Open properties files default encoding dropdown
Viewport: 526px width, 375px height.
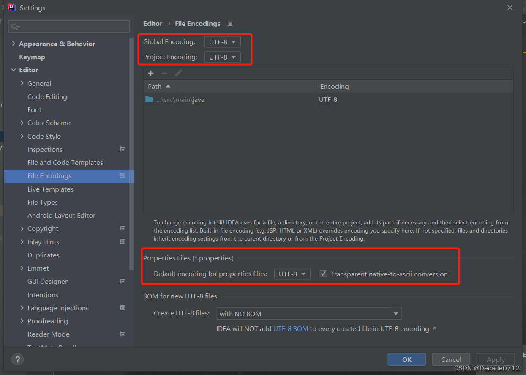point(292,274)
